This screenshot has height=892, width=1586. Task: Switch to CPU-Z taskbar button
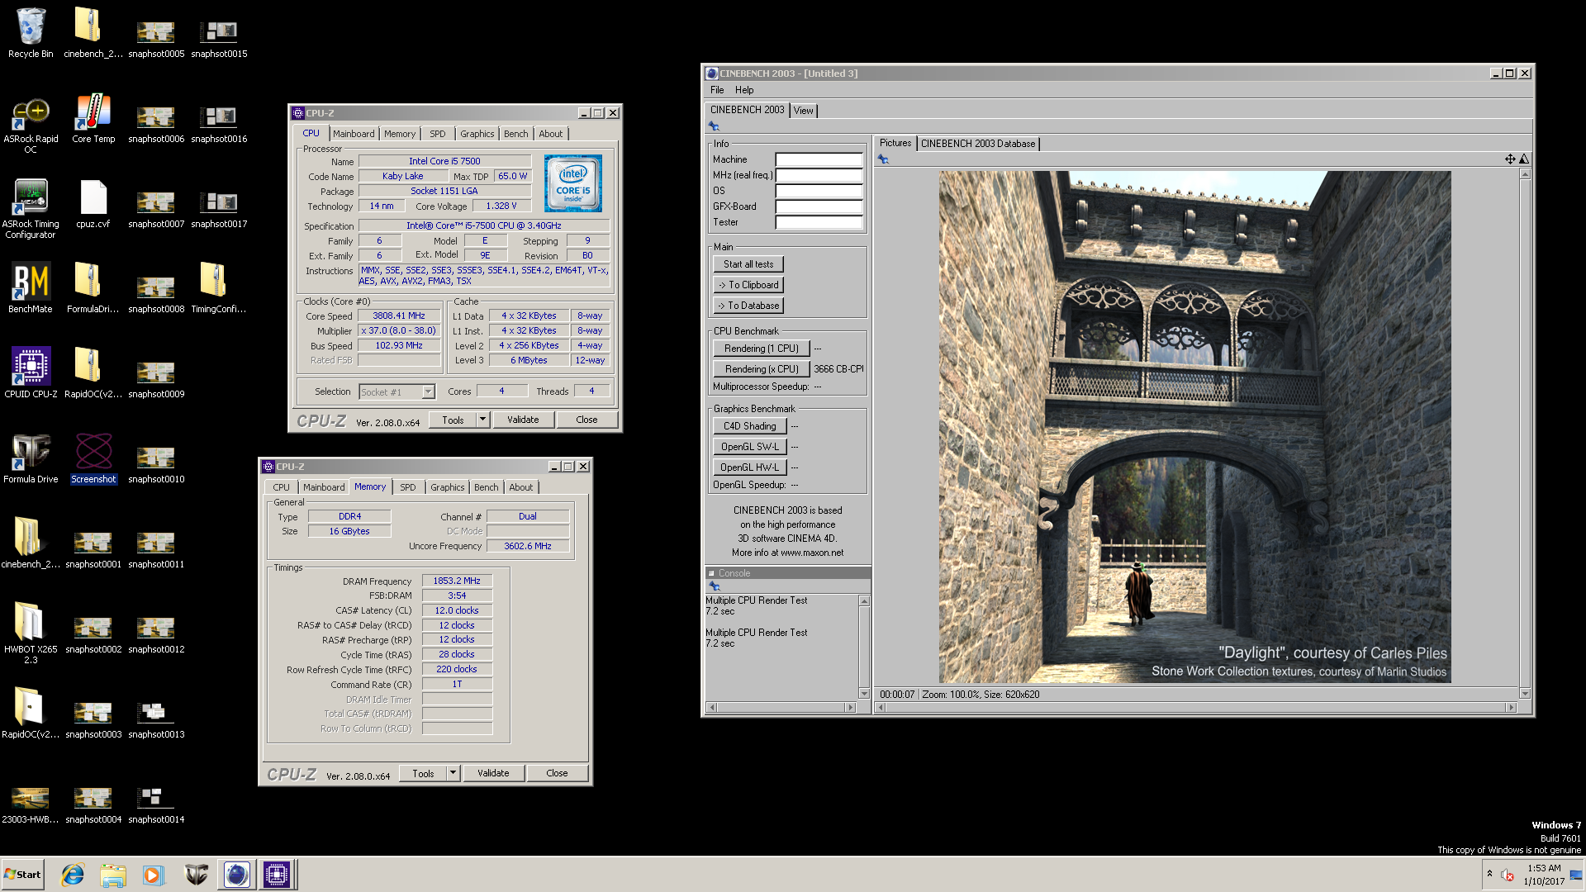tap(277, 875)
